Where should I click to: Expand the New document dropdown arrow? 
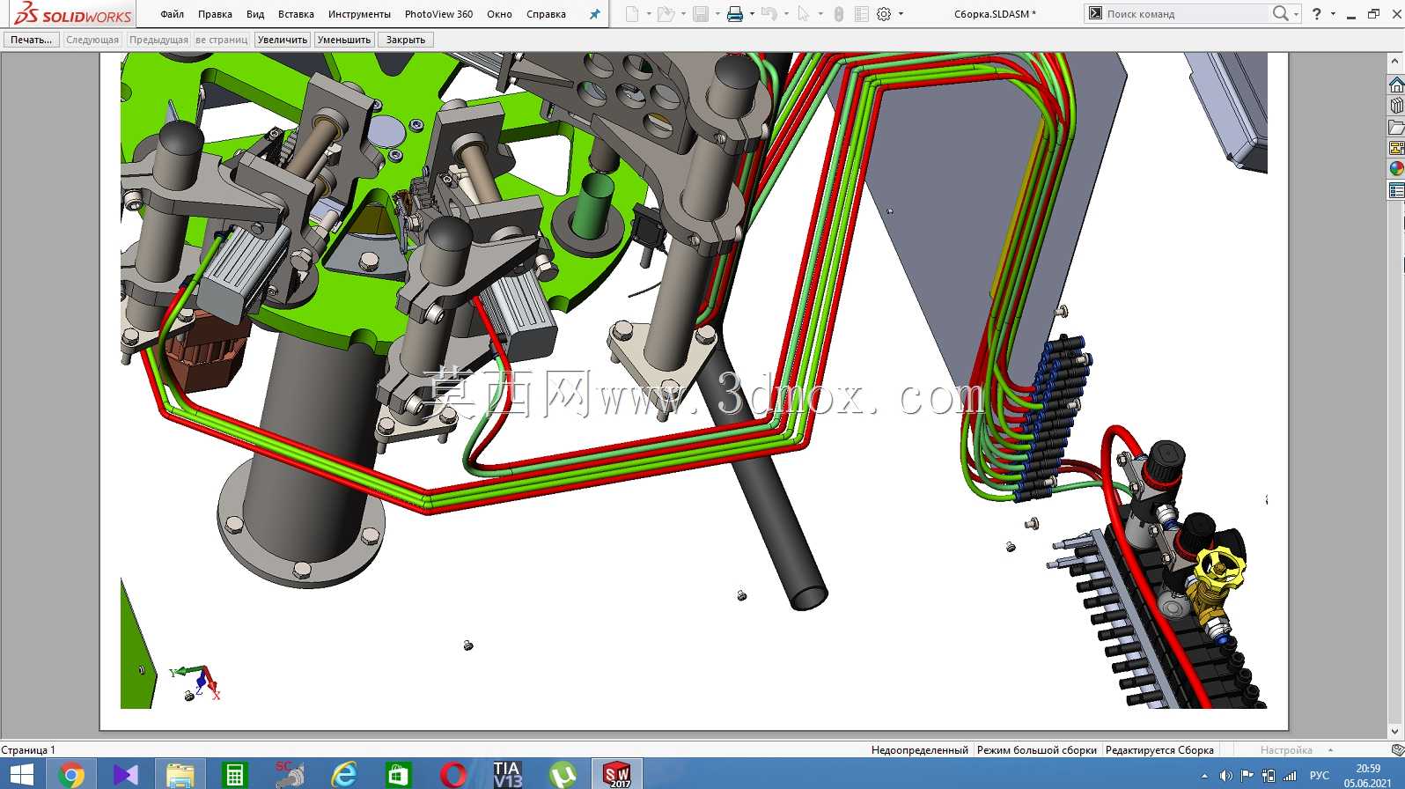(x=649, y=14)
